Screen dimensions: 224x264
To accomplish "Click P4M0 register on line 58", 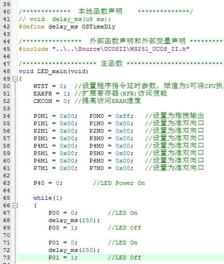I will click(97, 146).
